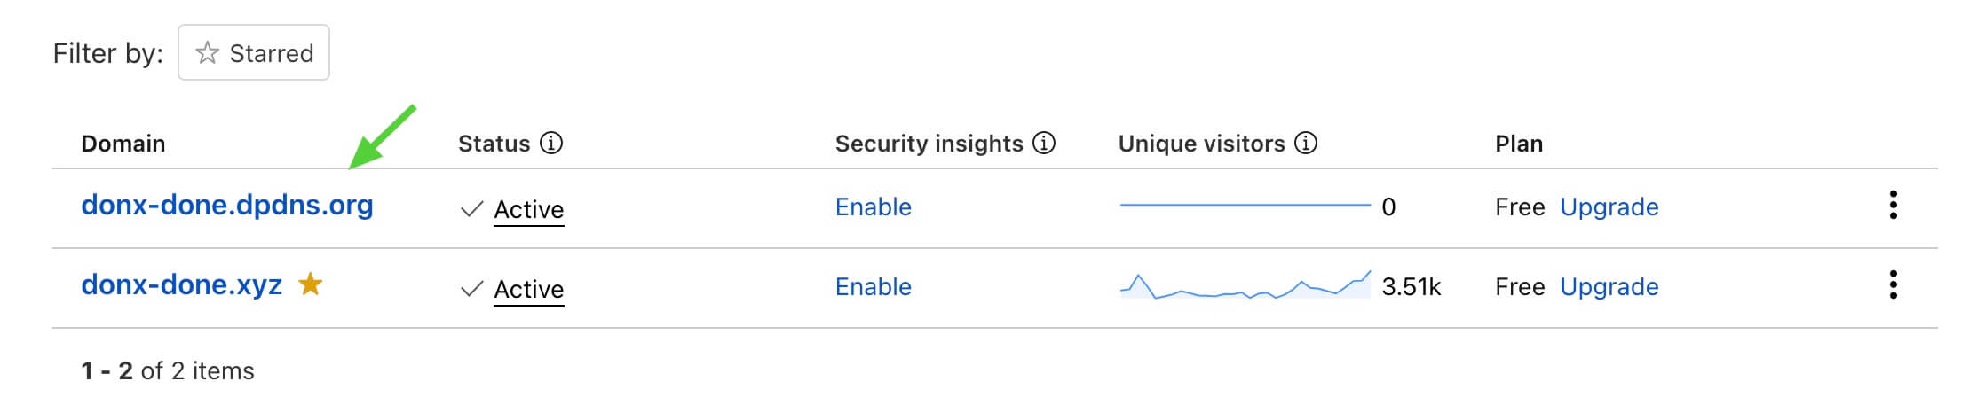Click the Security insights info icon

1044,143
